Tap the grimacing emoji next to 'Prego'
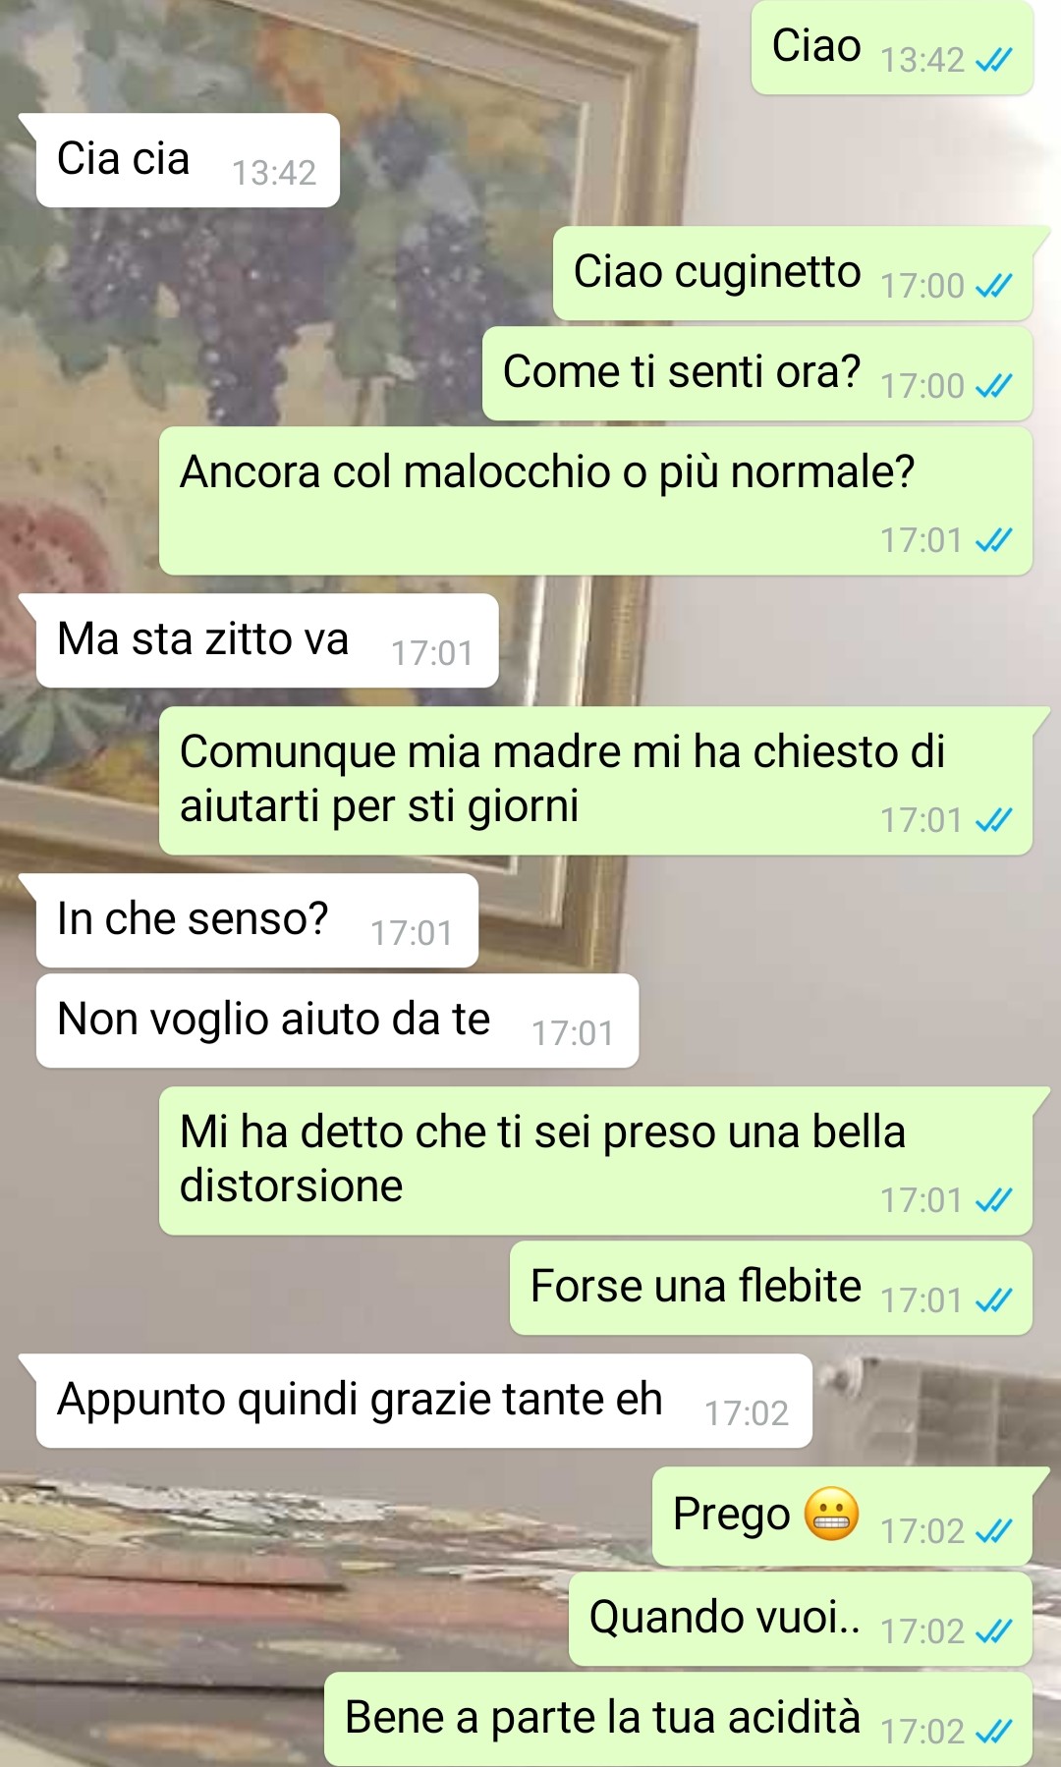The height and width of the screenshot is (1767, 1061). click(x=832, y=1514)
